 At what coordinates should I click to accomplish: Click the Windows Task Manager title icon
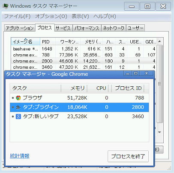click(x=6, y=6)
